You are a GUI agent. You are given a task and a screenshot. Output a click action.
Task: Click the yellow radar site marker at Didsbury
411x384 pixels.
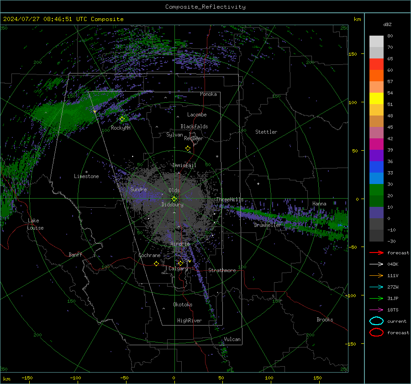(x=174, y=199)
